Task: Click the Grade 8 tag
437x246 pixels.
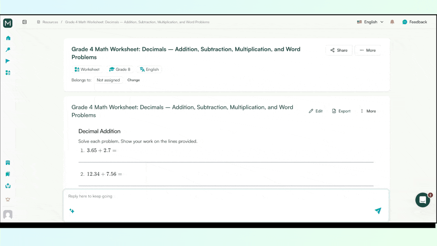Action: pos(120,69)
